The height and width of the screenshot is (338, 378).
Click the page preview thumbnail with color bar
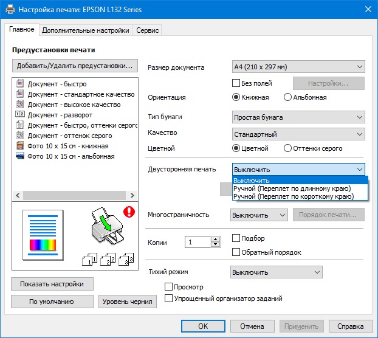point(43,235)
